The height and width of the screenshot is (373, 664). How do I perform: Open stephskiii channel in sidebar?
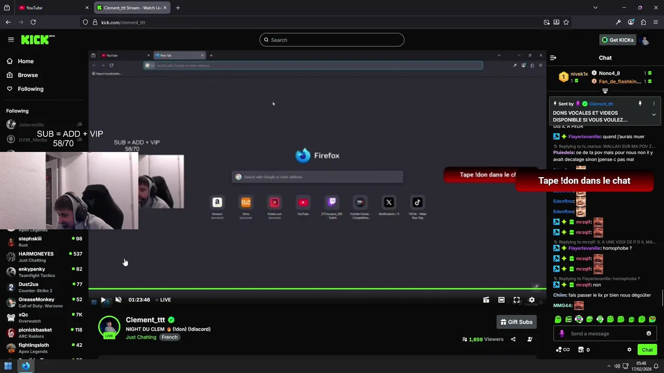44,241
